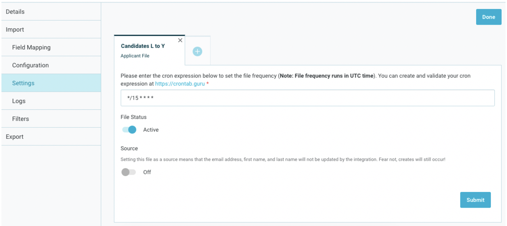Image resolution: width=507 pixels, height=226 pixels.
Task: Open the Import section
Action: pos(15,29)
